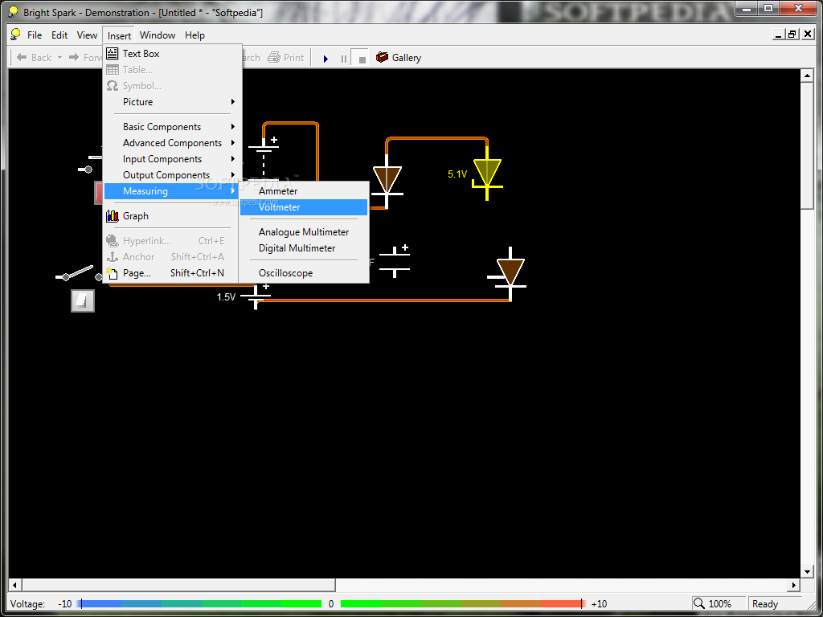
Task: Expand Output Components submenu
Action: tap(173, 174)
